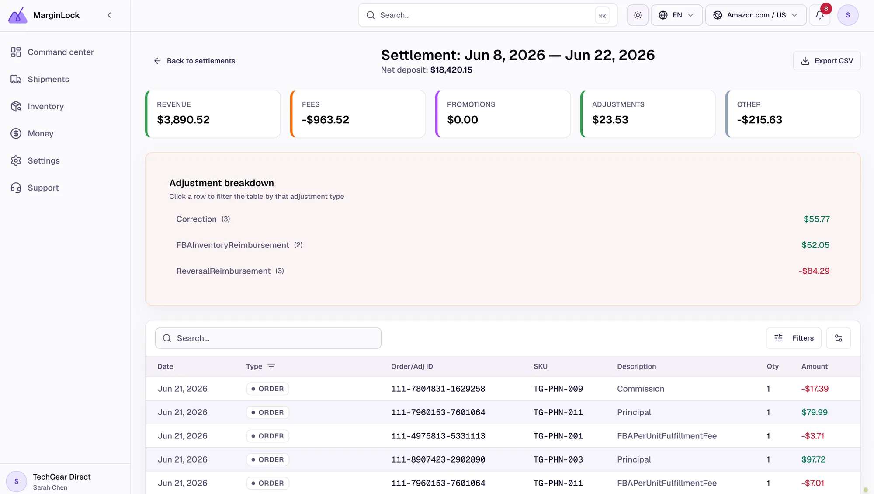Click the Description column header
The height and width of the screenshot is (494, 874).
[x=637, y=367]
